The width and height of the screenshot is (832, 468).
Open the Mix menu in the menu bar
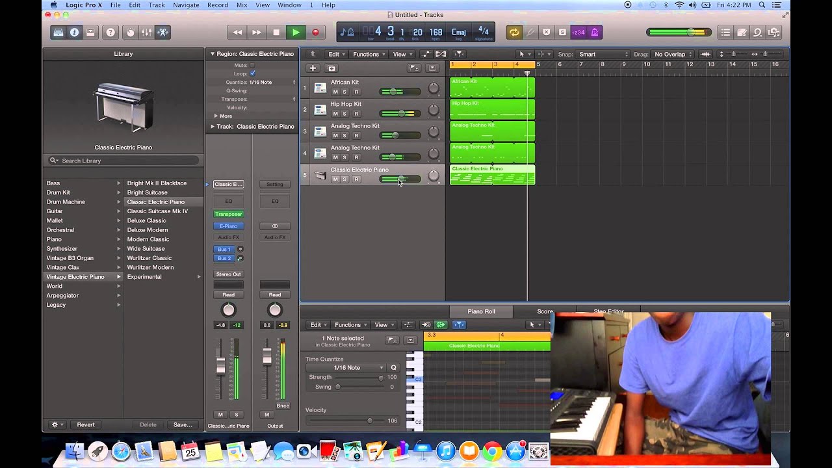(242, 5)
